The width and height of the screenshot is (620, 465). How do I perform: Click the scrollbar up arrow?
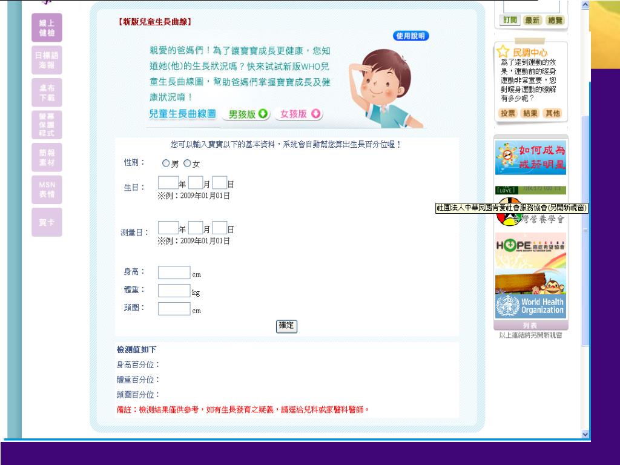tap(585, 5)
